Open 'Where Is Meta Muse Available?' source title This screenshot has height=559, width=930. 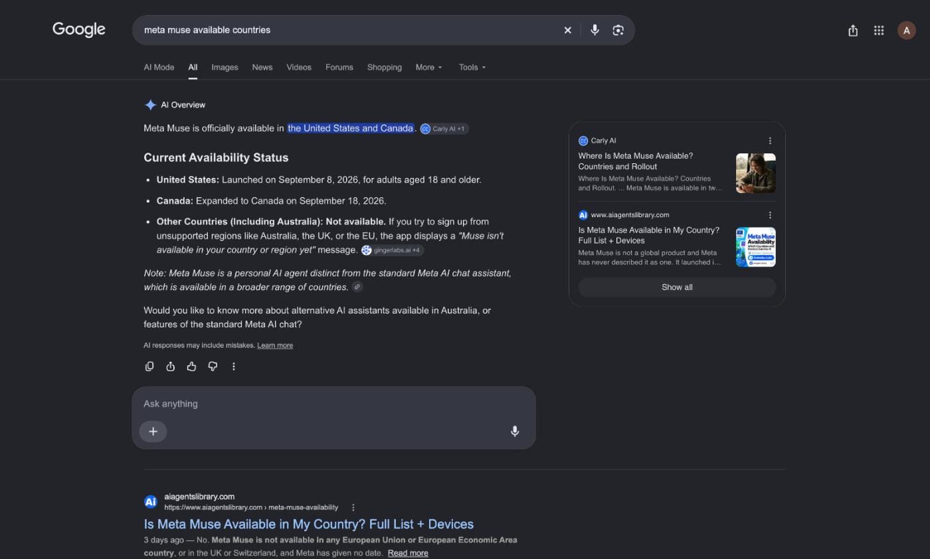636,161
